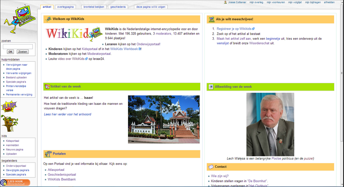
Task: Open 'Geschiedenisportaal' link
Action: (62, 175)
